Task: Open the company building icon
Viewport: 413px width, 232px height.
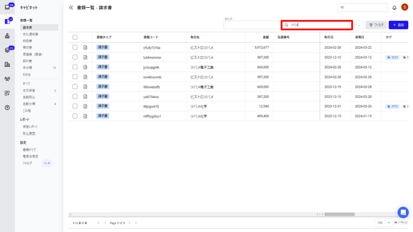Action: click(x=7, y=64)
